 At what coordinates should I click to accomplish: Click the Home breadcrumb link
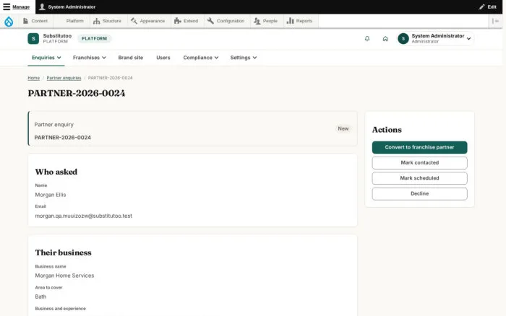tap(33, 78)
